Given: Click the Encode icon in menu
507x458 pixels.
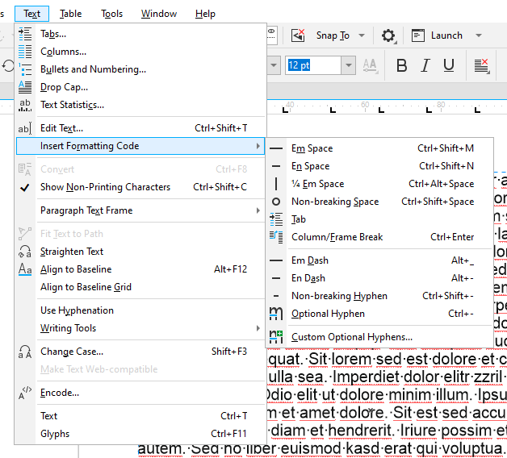Looking at the screenshot, I should [x=25, y=393].
